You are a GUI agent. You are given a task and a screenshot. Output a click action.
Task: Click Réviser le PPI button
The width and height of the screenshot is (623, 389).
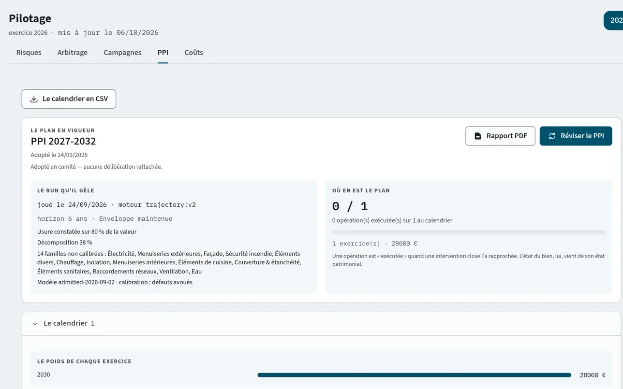pyautogui.click(x=576, y=136)
